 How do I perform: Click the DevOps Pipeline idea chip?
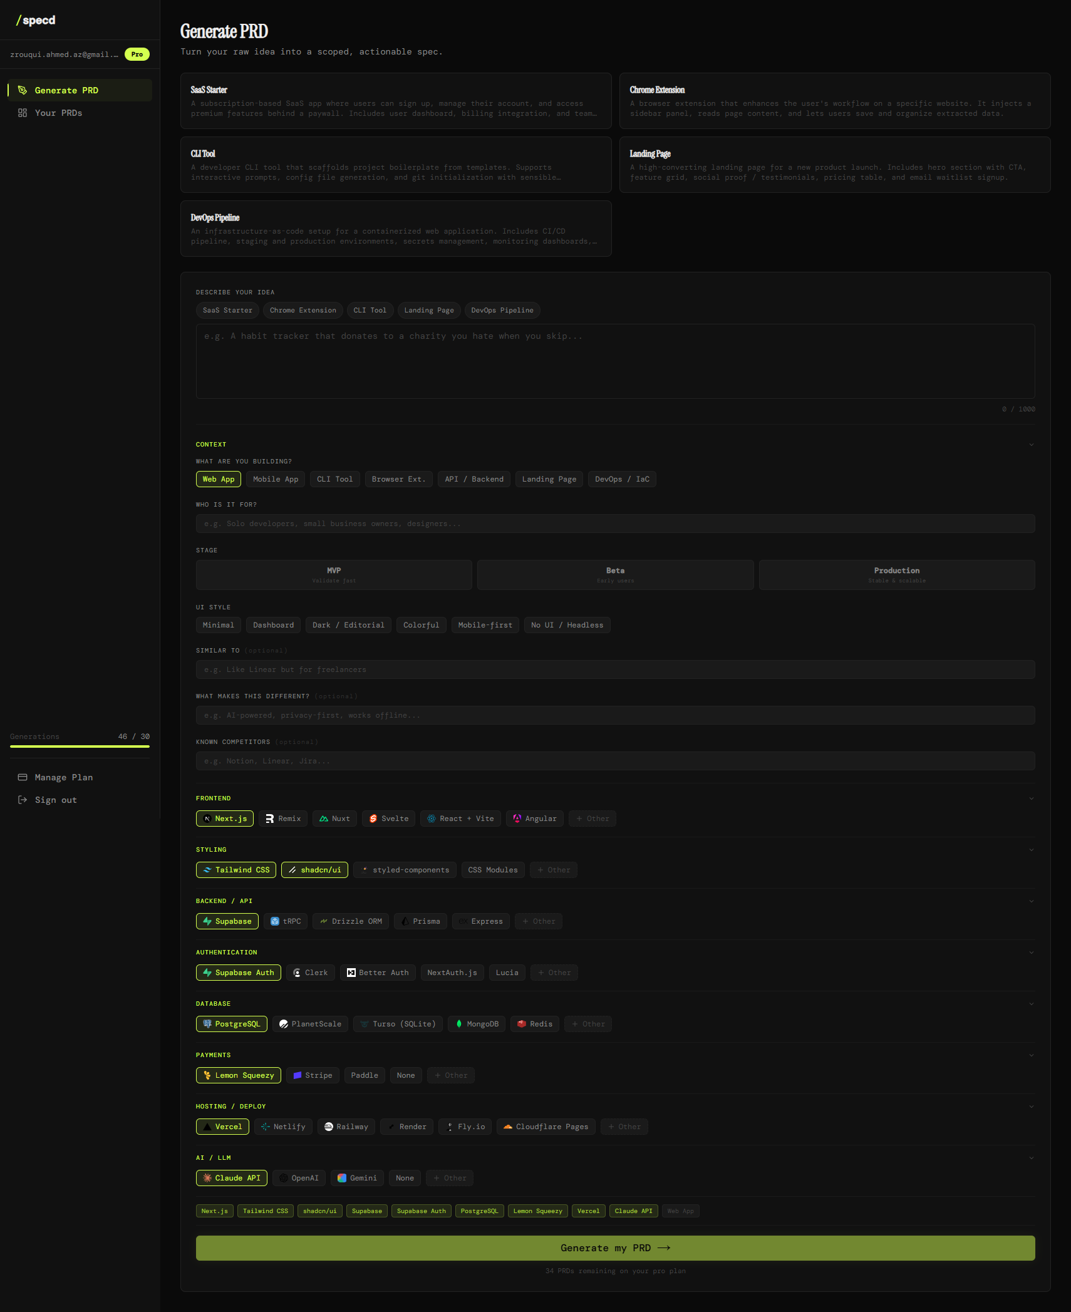(x=502, y=310)
